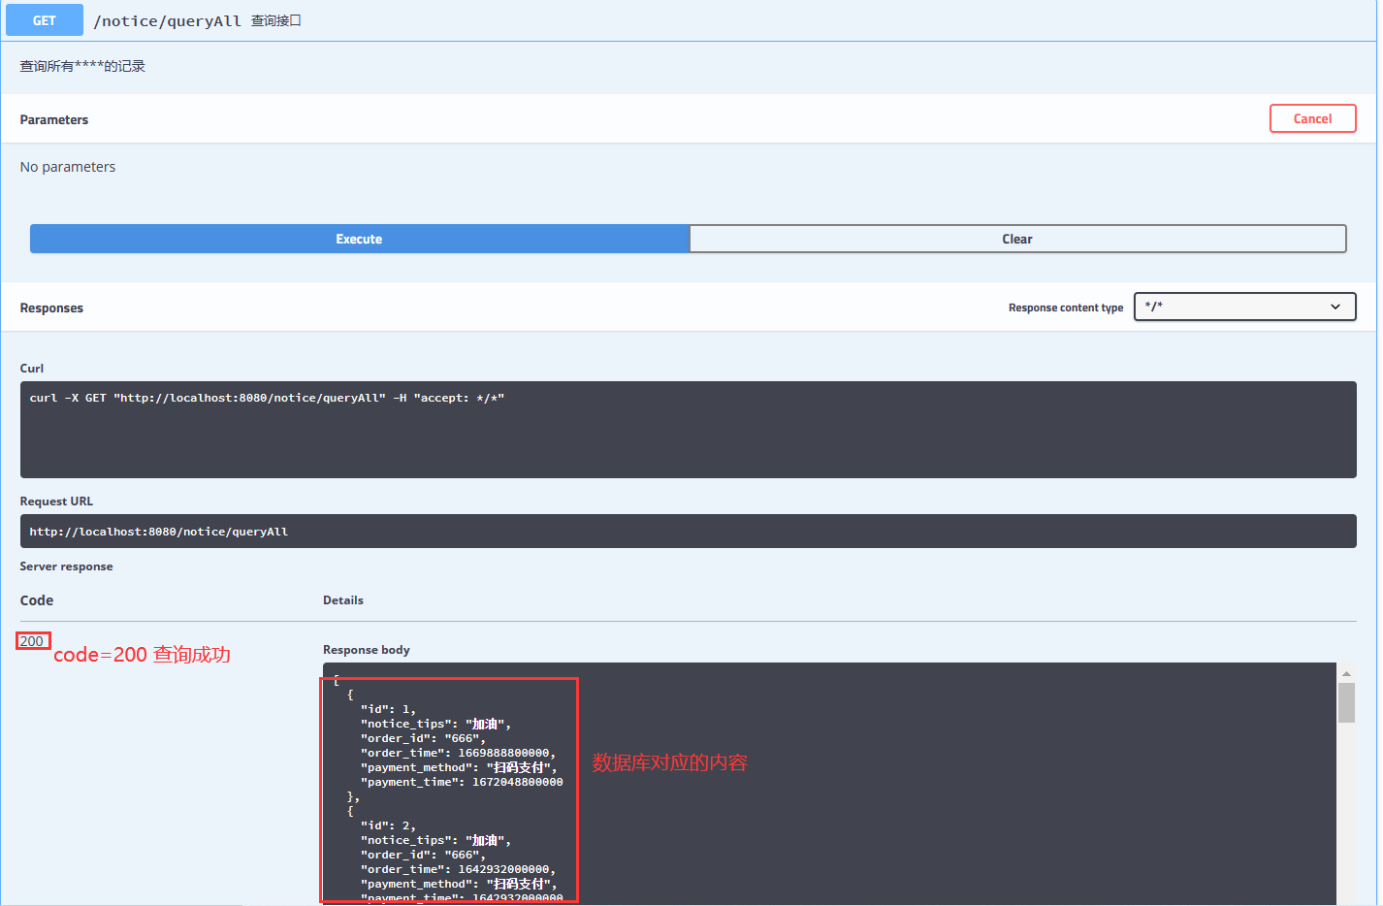Click the GET method badge
The width and height of the screenshot is (1383, 906).
[45, 20]
